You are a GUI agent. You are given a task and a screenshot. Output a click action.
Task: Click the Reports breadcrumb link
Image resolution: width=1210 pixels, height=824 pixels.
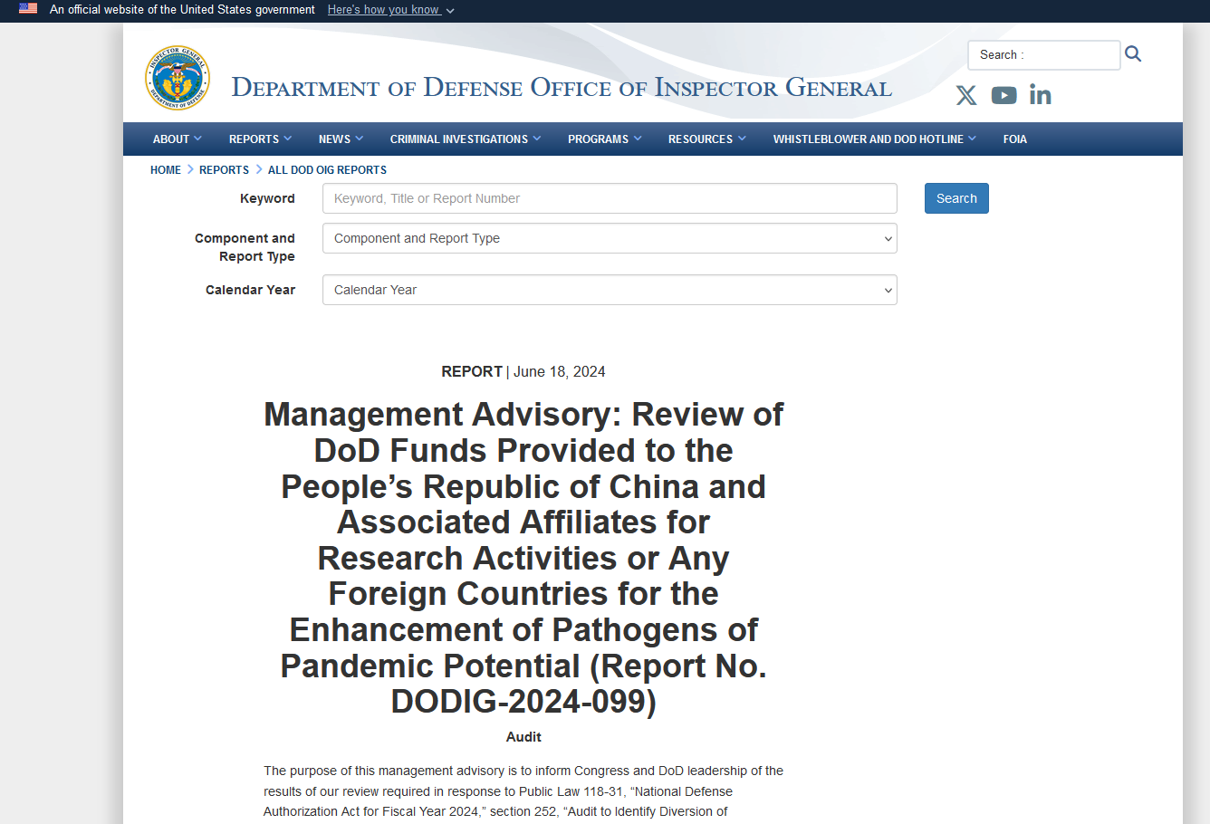224,169
